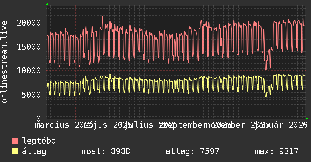Image resolution: width=311 pixels, height=162 pixels.
Task: Click the green arrow at x-axis end
Action: pos(307,119)
